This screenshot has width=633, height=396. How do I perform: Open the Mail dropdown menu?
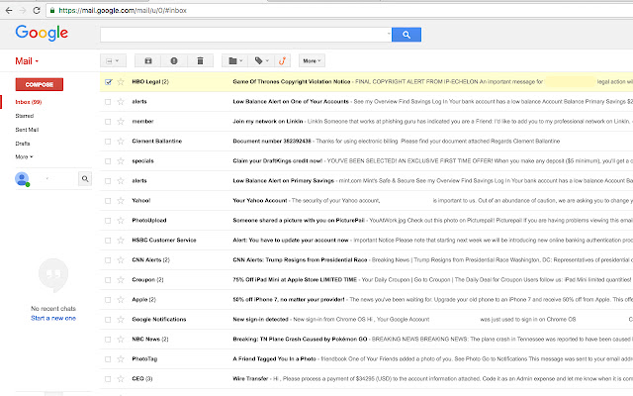27,61
